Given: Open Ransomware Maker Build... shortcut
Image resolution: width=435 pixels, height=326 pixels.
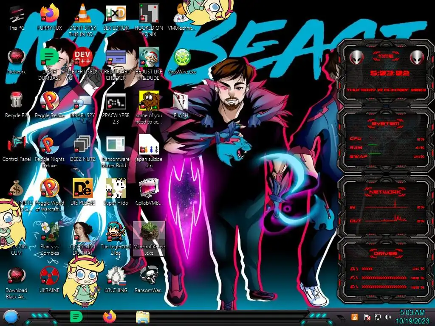Looking at the screenshot, I should [116, 152].
